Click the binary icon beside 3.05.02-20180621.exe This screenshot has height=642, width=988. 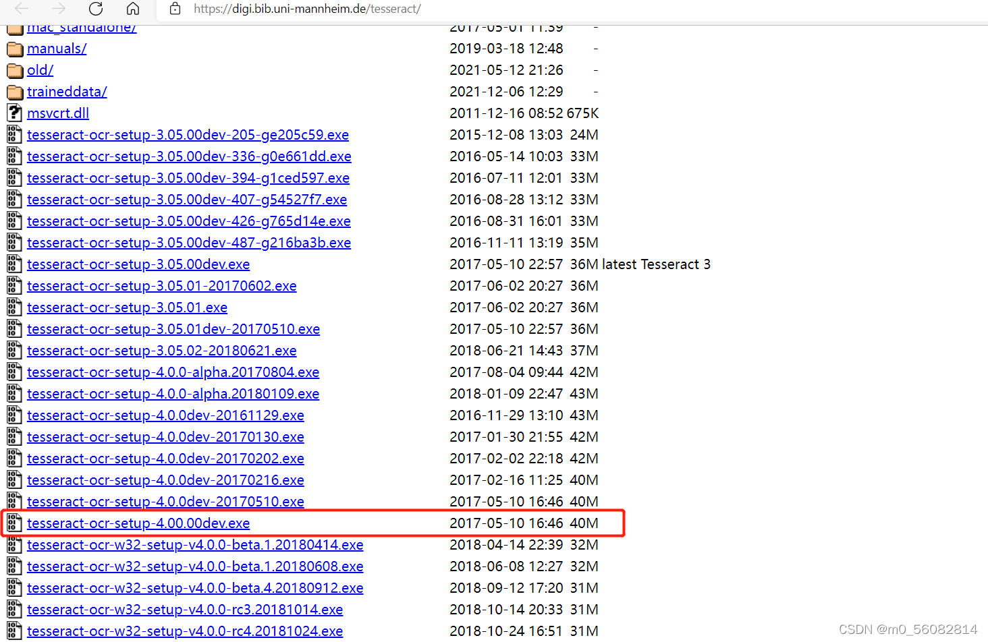click(15, 351)
